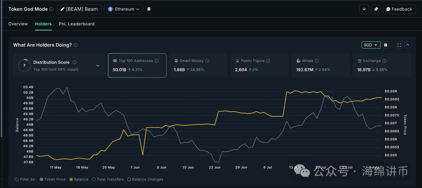Click the Public Figure info icon
This screenshot has height=188, width=422.
(268, 61)
